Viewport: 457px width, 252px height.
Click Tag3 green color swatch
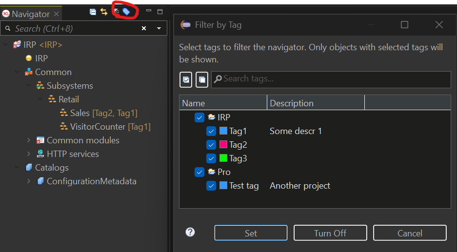click(223, 158)
